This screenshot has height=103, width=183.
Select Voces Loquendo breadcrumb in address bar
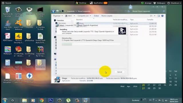point(84,11)
